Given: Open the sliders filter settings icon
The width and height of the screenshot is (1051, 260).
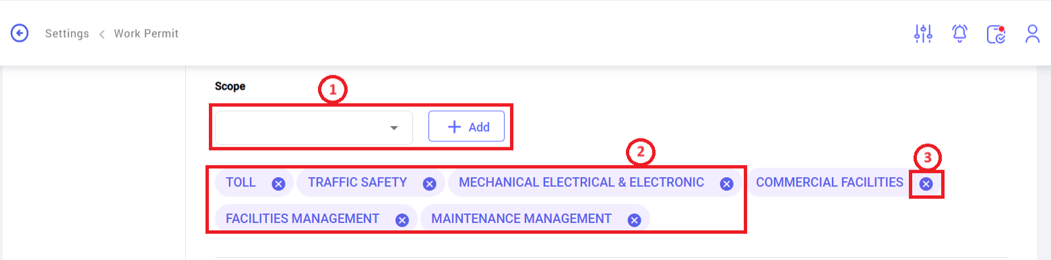Looking at the screenshot, I should (923, 34).
